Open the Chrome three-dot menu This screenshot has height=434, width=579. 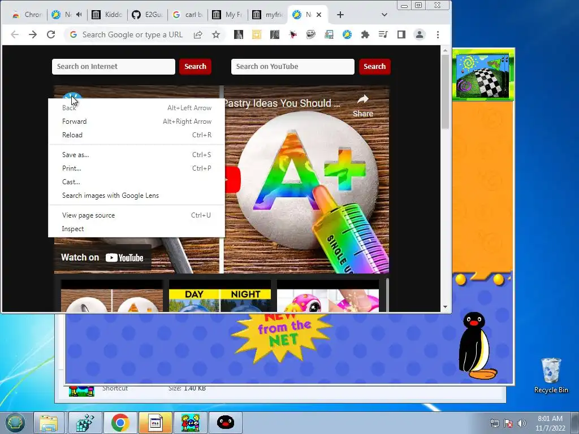(438, 34)
